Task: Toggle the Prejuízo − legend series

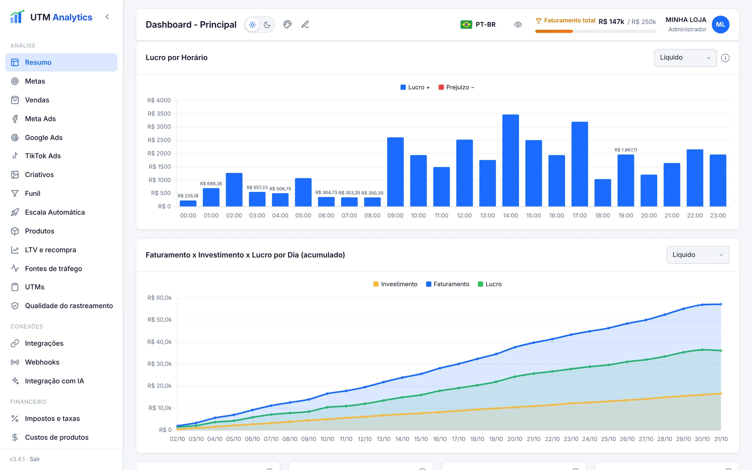Action: click(456, 87)
